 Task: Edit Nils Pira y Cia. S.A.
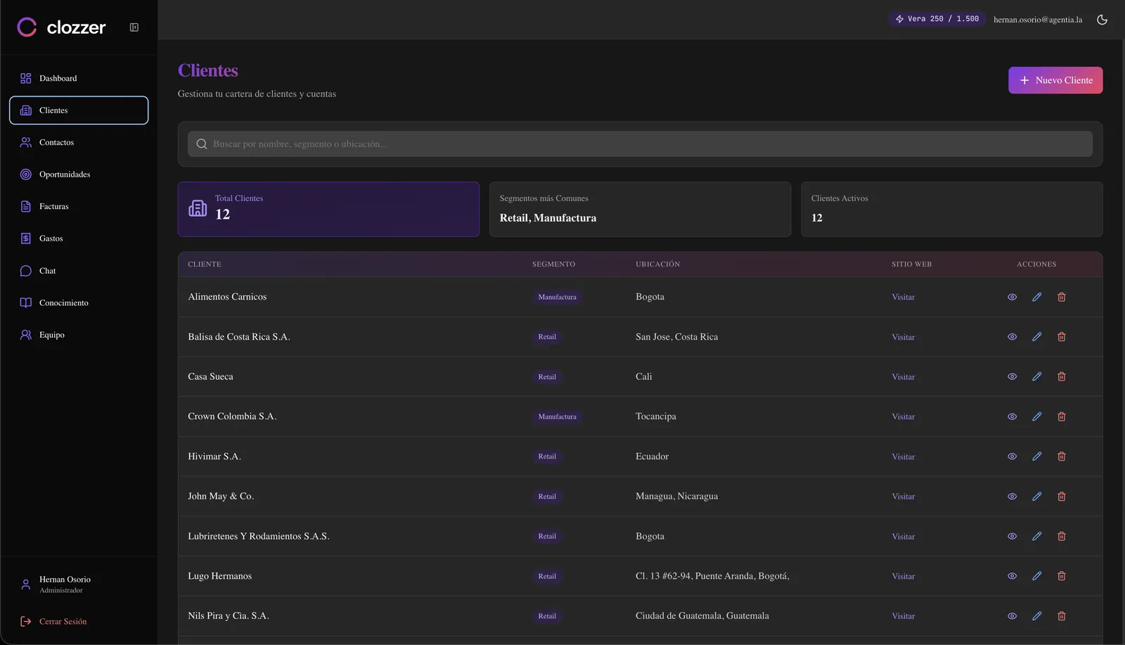(1036, 616)
